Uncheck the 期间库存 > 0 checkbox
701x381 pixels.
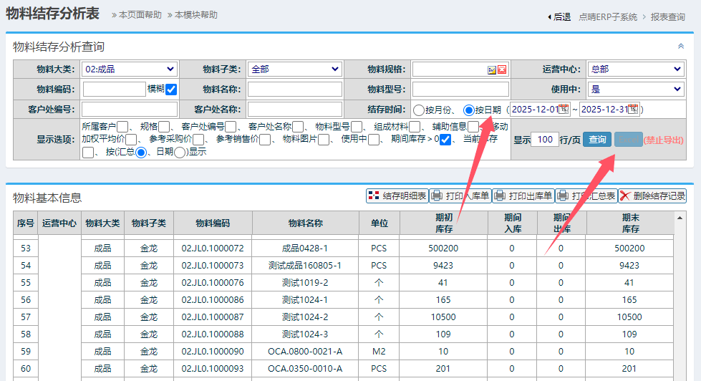click(445, 140)
